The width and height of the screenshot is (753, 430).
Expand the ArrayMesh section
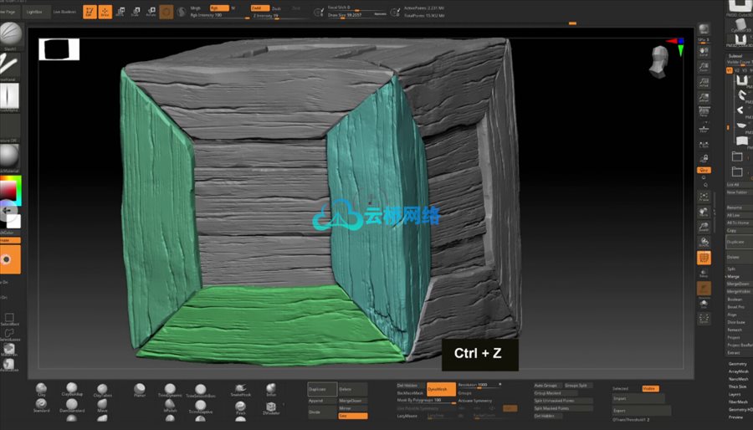[738, 371]
